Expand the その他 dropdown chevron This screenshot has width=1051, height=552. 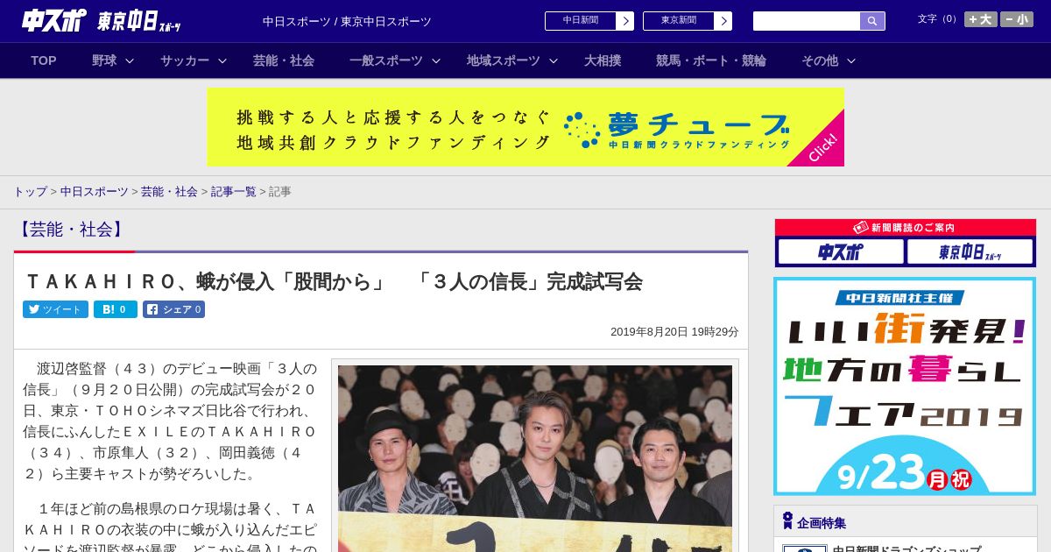pos(851,60)
